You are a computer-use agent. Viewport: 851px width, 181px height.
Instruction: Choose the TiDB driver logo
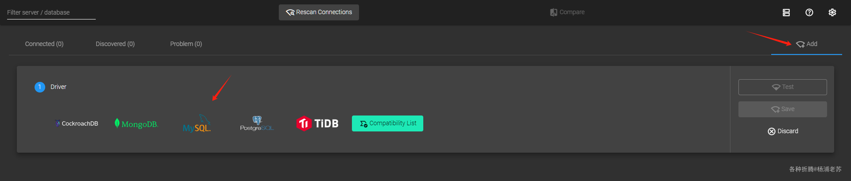(x=317, y=123)
